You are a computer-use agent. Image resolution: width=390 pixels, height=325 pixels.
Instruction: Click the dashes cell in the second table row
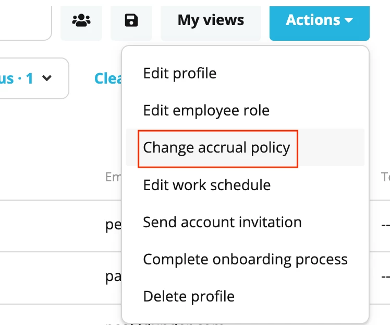[385, 276]
